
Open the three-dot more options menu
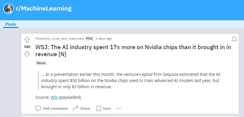click(x=118, y=108)
